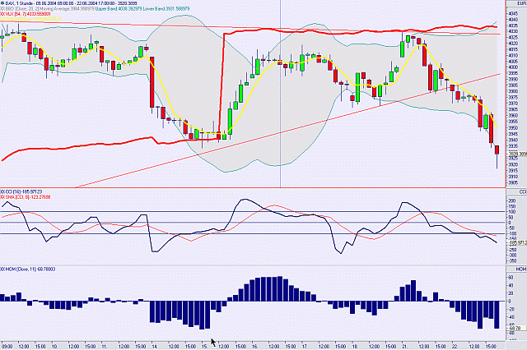Select the thick red VLV step line

(x=223, y=82)
